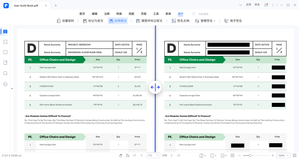Toggle two-page reading layout icon
Screen dimensions: 299x159
[232, 155]
